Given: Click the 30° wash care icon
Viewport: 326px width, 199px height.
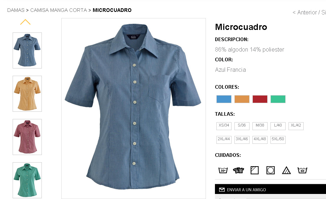Looking at the screenshot, I should pos(223,170).
